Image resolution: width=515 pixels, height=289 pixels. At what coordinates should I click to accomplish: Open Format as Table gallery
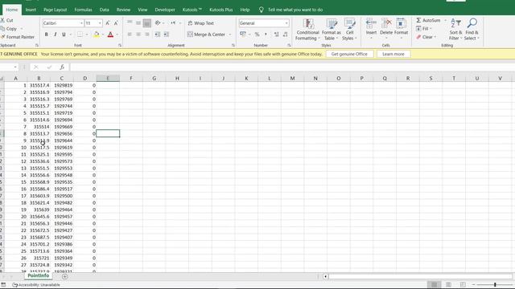331,30
